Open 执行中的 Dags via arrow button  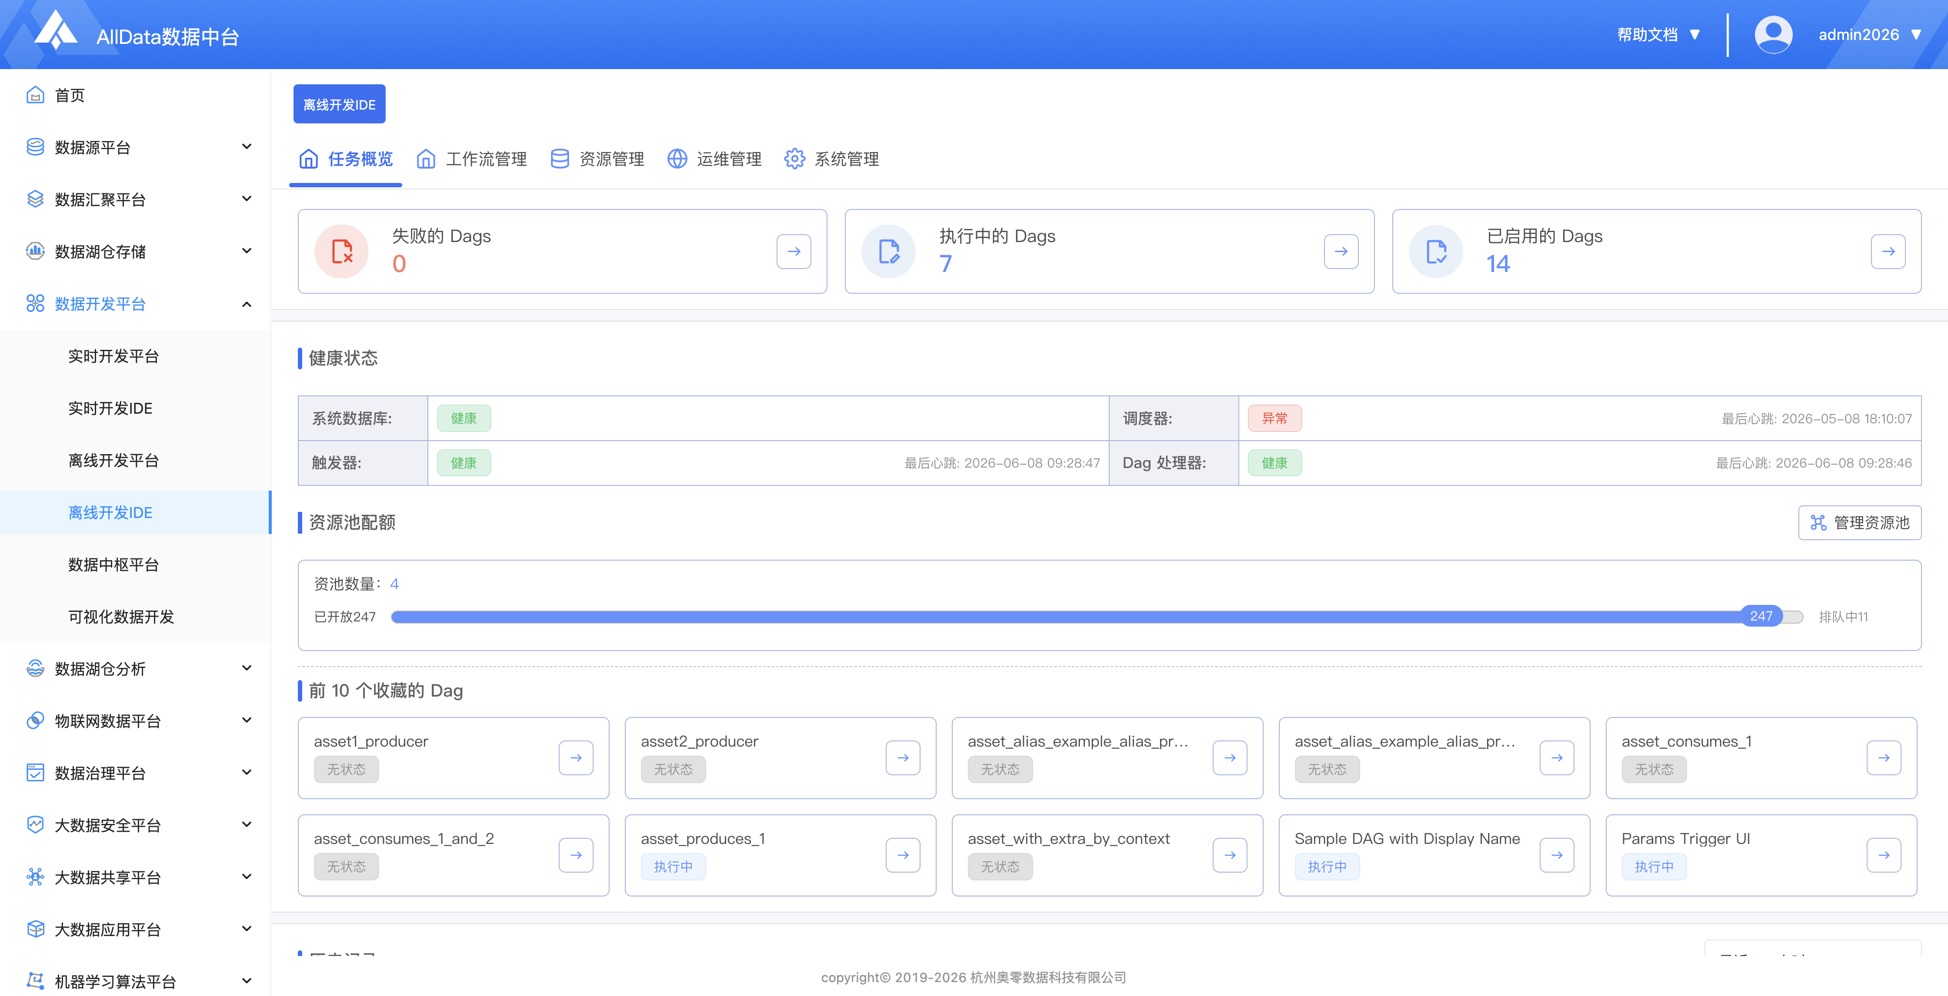tap(1341, 252)
